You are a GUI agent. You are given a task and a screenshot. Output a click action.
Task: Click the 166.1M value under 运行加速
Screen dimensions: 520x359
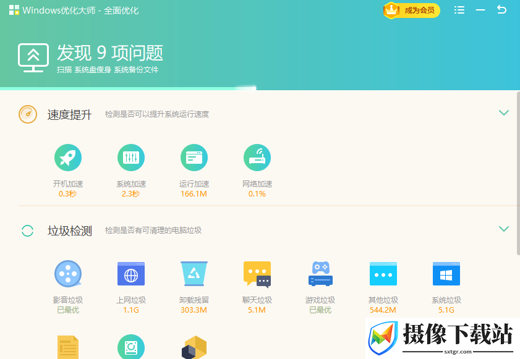(194, 194)
